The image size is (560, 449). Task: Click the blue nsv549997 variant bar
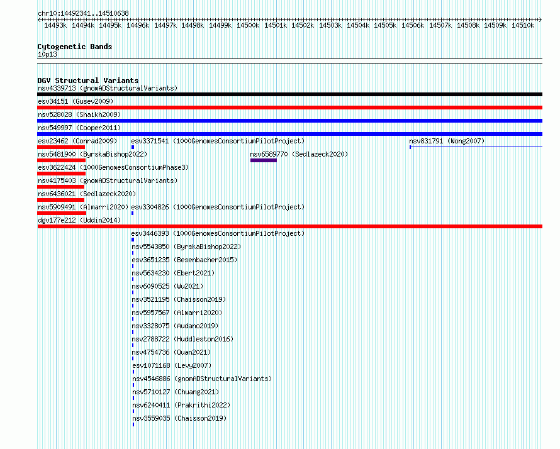point(289,134)
